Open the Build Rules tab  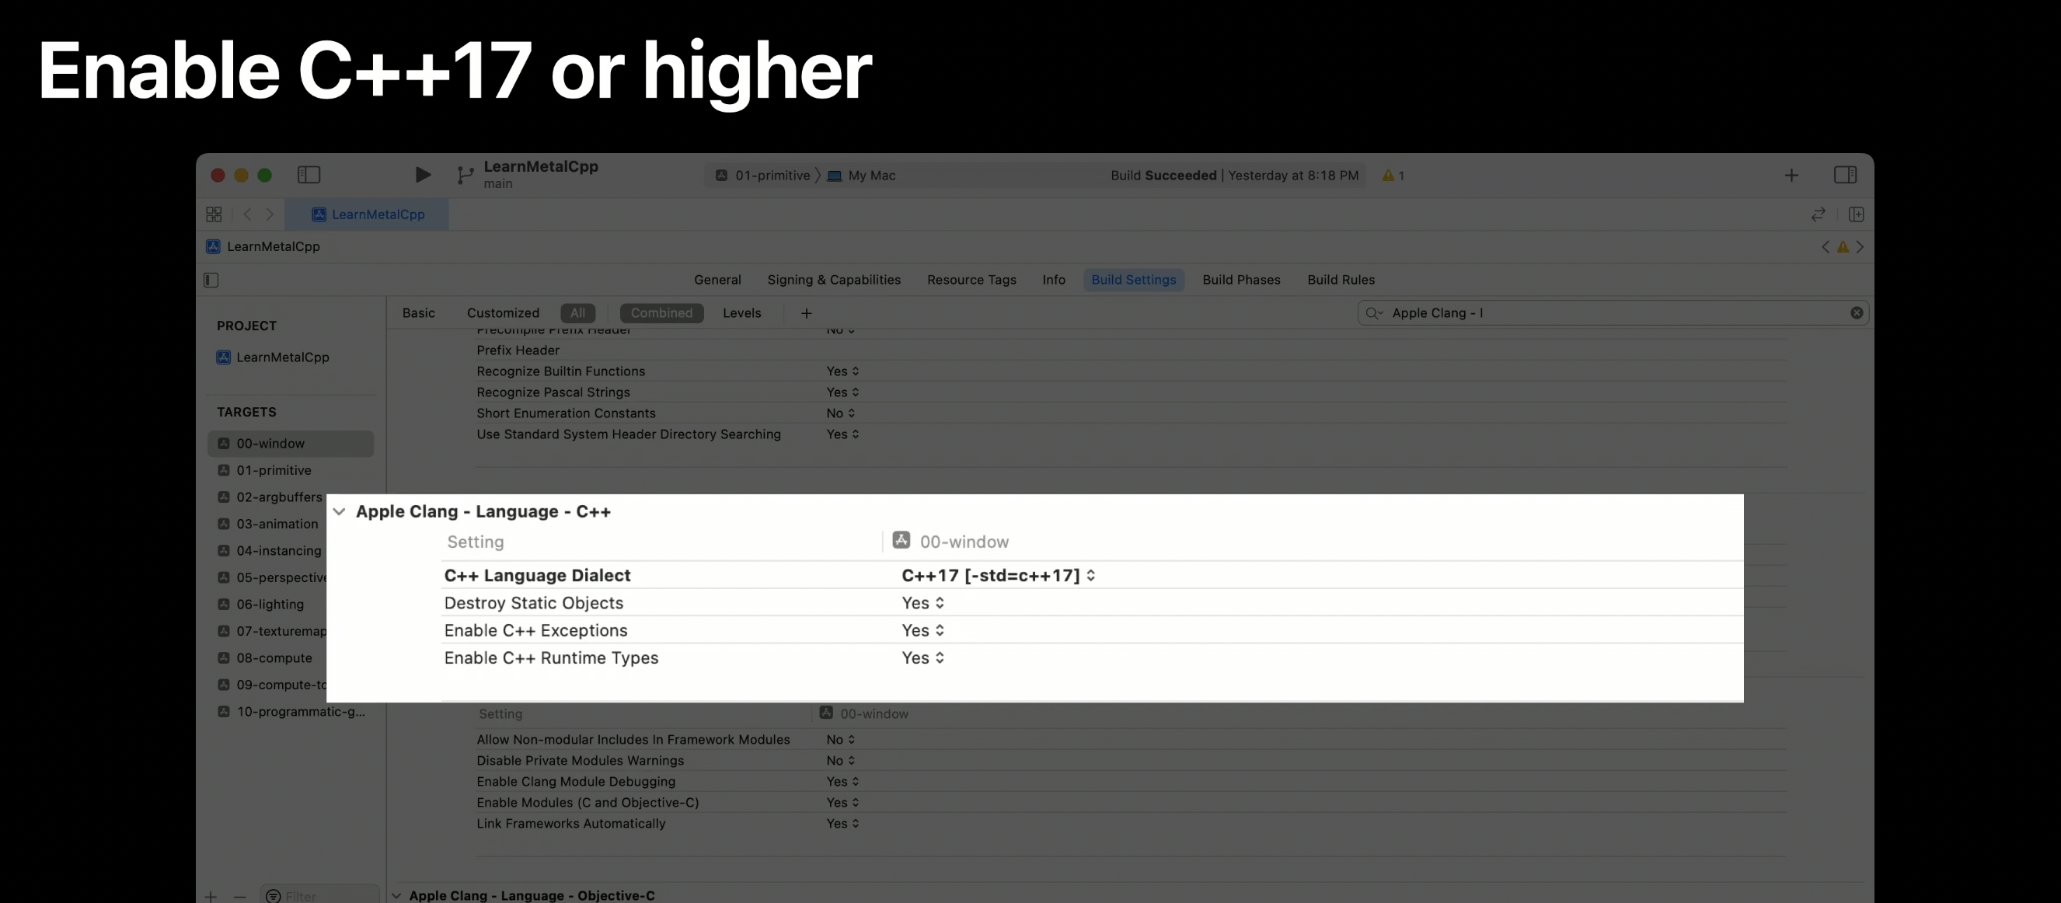coord(1341,280)
